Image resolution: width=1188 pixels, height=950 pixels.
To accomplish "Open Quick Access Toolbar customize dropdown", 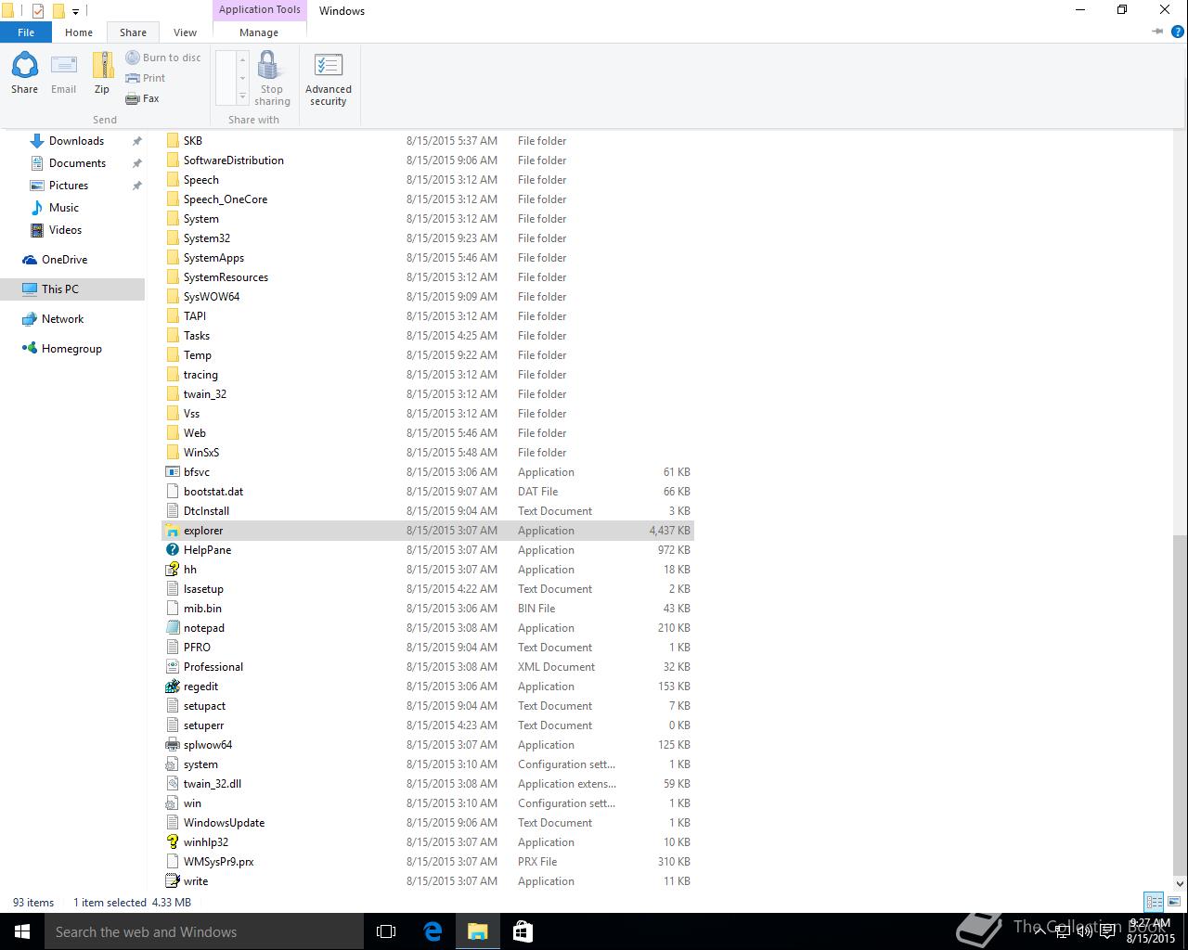I will (76, 11).
